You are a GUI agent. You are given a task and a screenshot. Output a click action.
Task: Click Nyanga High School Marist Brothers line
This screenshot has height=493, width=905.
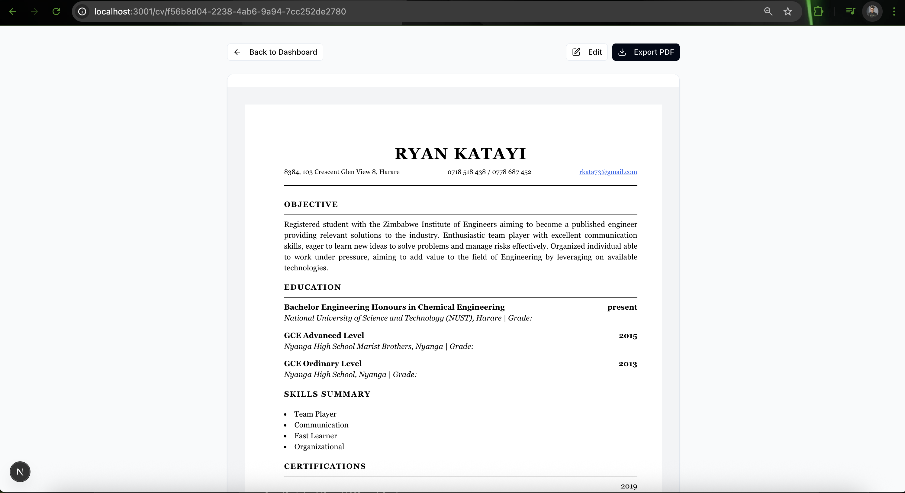[379, 346]
